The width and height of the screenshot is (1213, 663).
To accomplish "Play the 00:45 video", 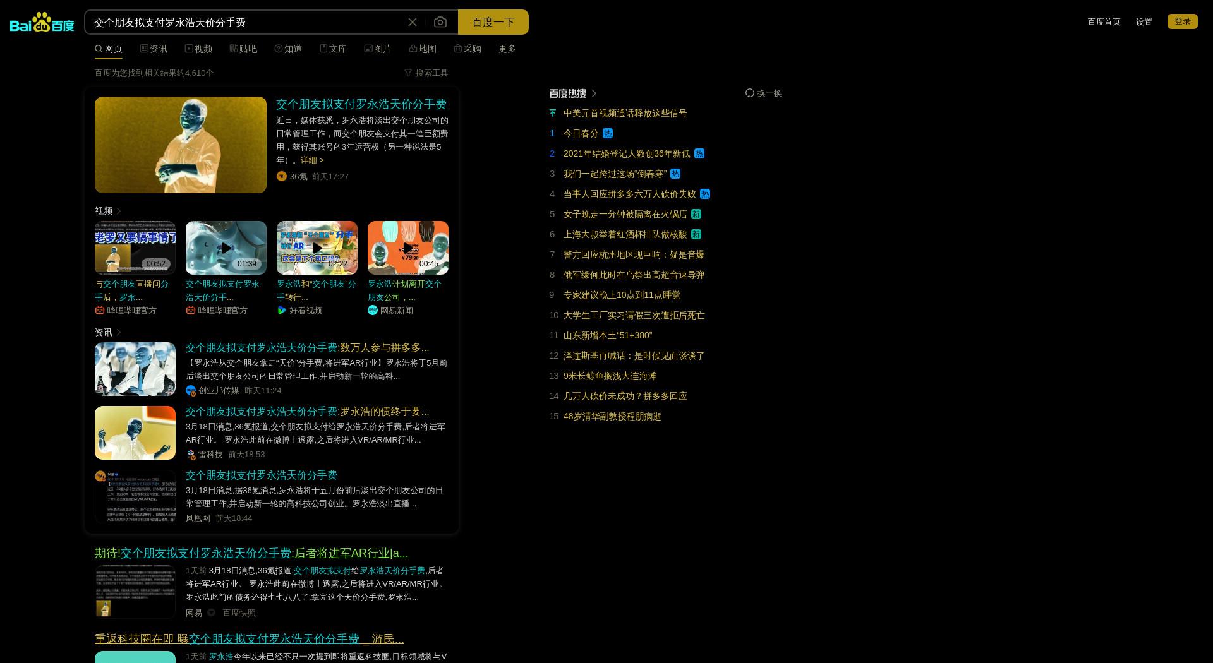I will 408,248.
